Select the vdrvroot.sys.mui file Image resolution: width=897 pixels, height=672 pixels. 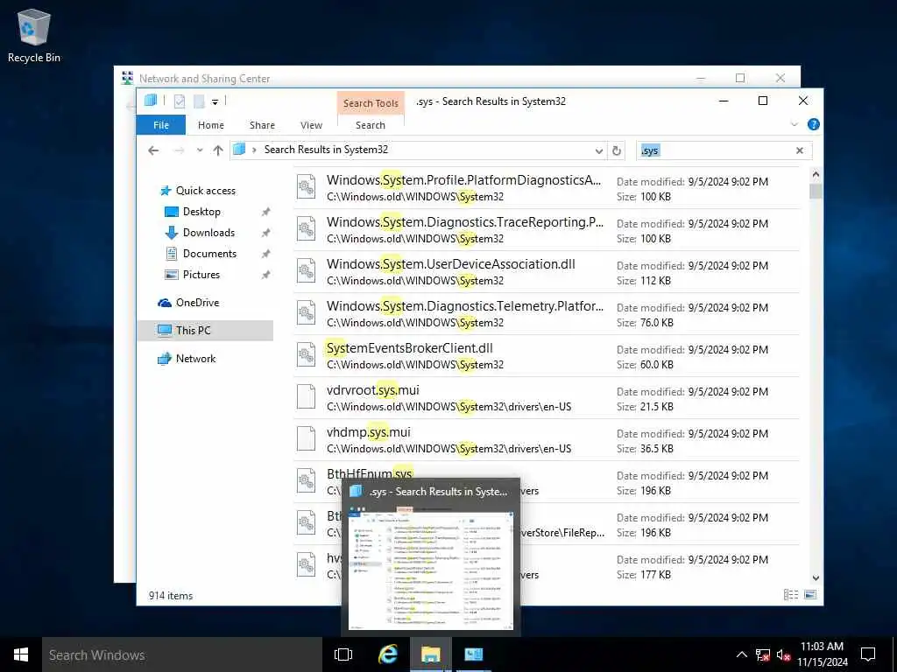(x=547, y=398)
